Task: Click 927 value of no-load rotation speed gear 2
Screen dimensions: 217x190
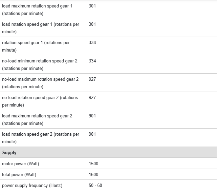Action: click(x=92, y=98)
